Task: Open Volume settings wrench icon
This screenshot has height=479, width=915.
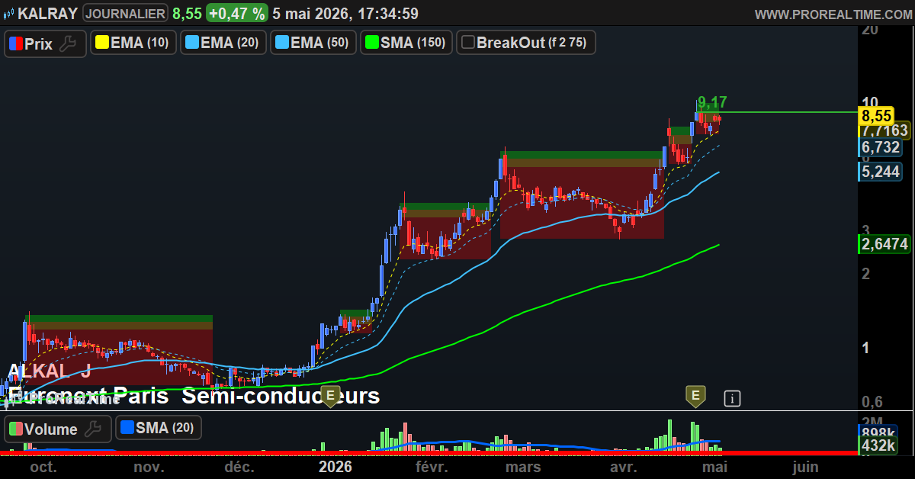Action: [93, 429]
